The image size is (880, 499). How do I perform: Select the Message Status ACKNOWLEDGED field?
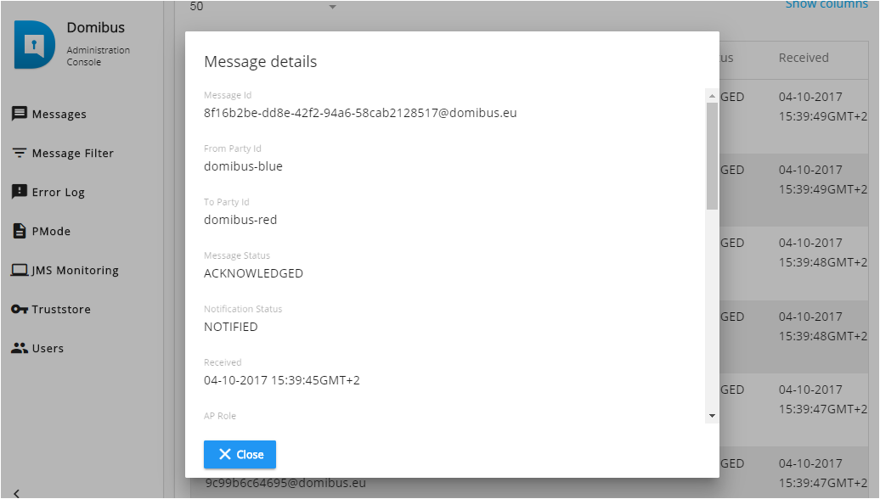pos(253,273)
